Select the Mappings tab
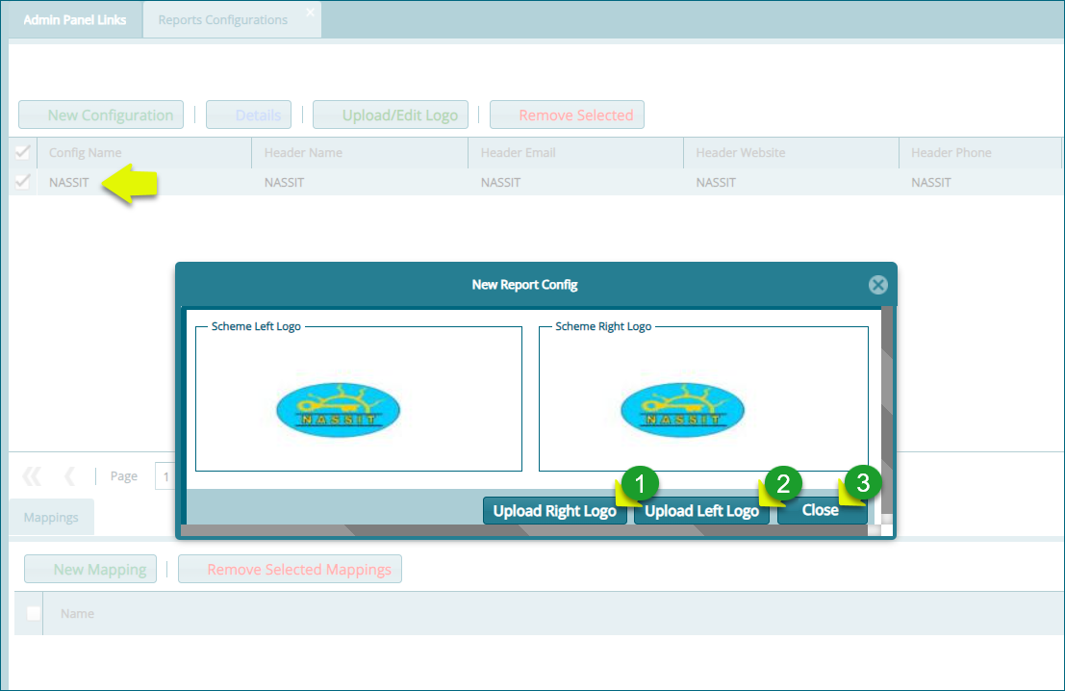The height and width of the screenshot is (691, 1065). [51, 517]
